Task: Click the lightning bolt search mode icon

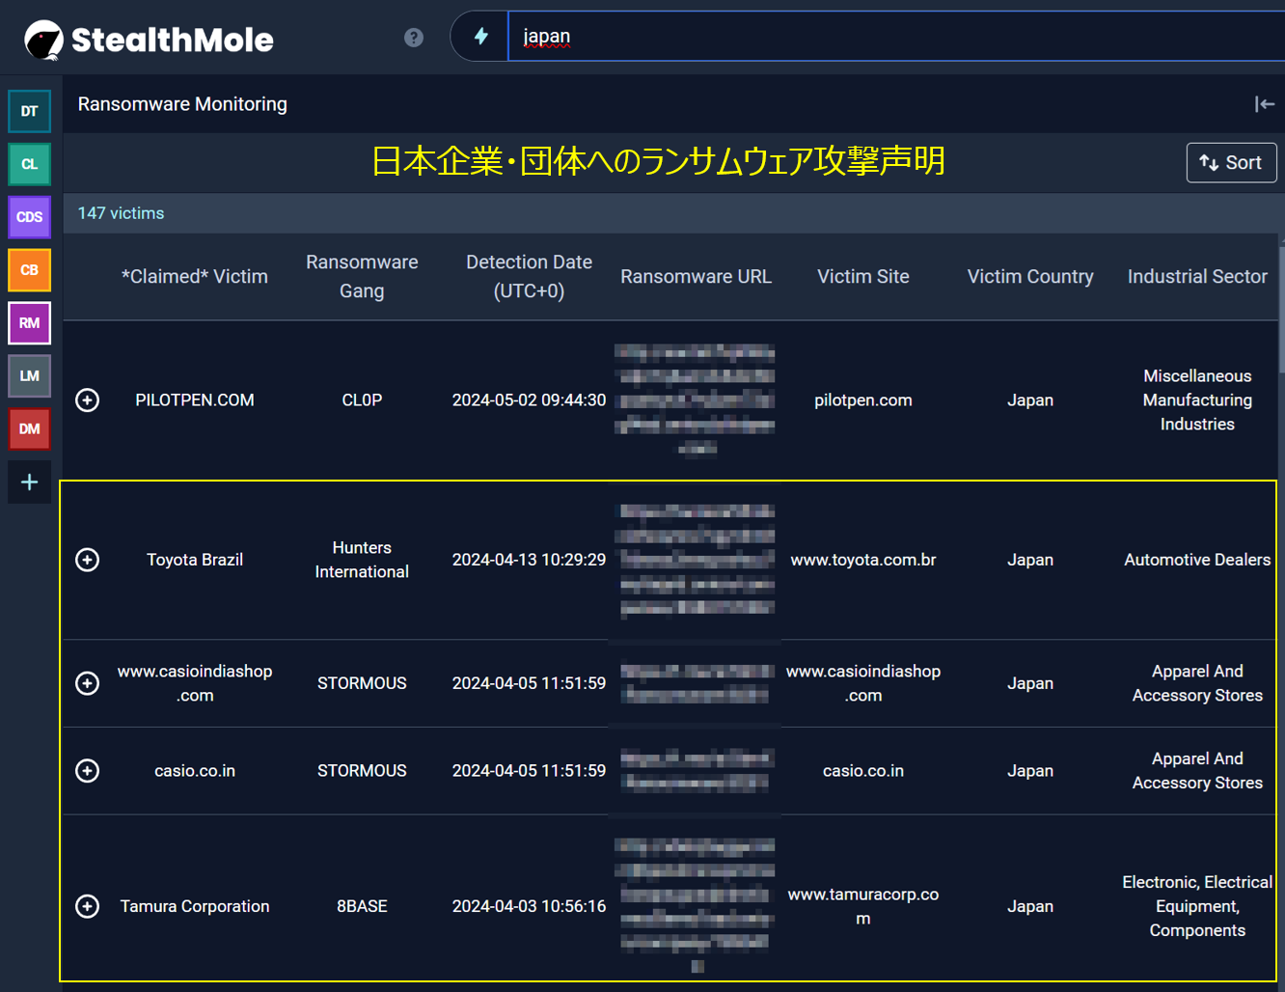Action: (480, 37)
